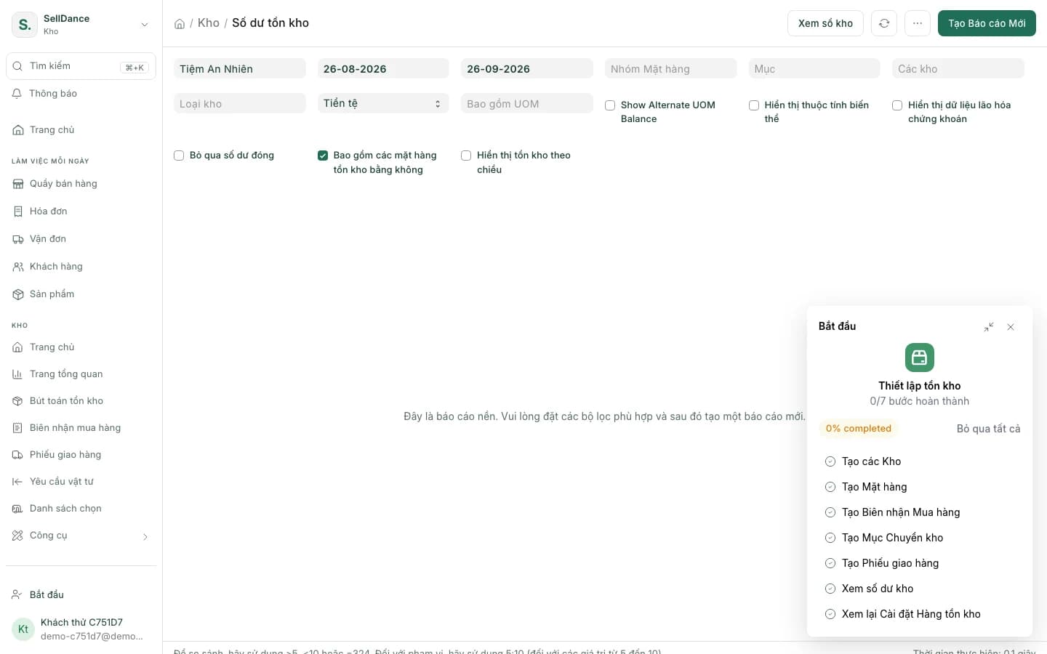The width and height of the screenshot is (1047, 654).
Task: Open the Trang tổng quan menu item
Action: point(81,374)
